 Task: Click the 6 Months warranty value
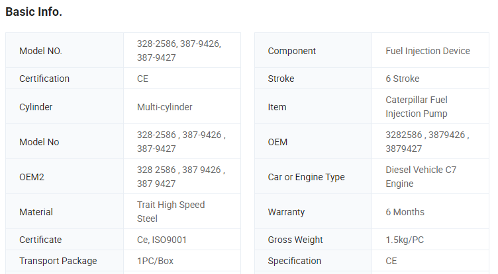tap(405, 212)
